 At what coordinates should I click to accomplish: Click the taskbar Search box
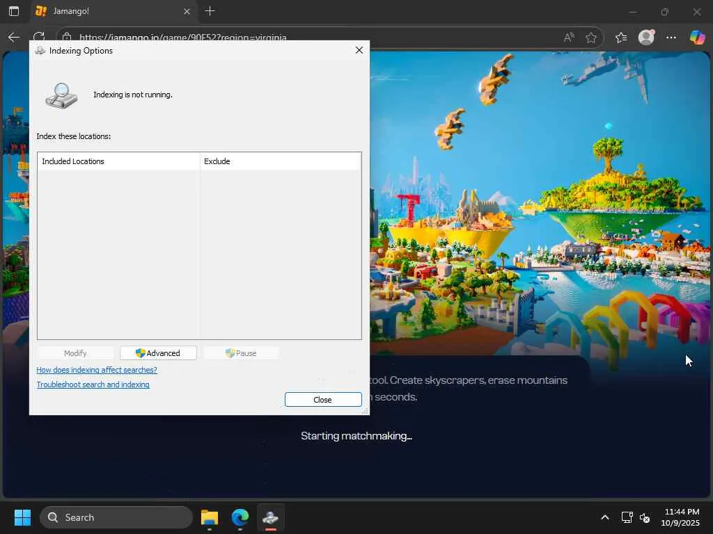click(116, 517)
